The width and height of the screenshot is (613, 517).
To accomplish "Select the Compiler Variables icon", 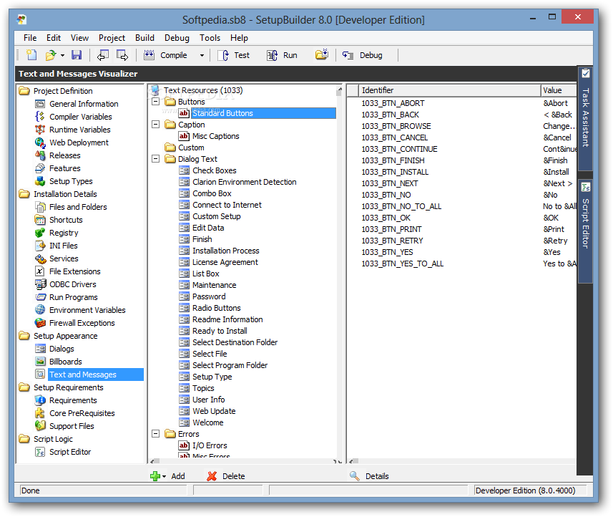I will click(40, 117).
